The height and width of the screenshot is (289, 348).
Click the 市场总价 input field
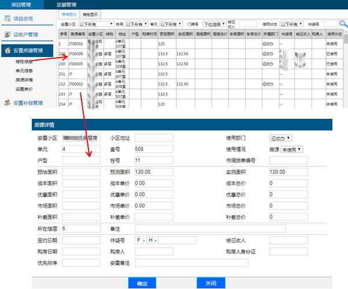(x=288, y=206)
